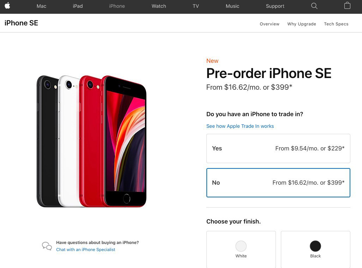362x268 pixels.
Task: Select No trade-in option
Action: pyautogui.click(x=278, y=183)
